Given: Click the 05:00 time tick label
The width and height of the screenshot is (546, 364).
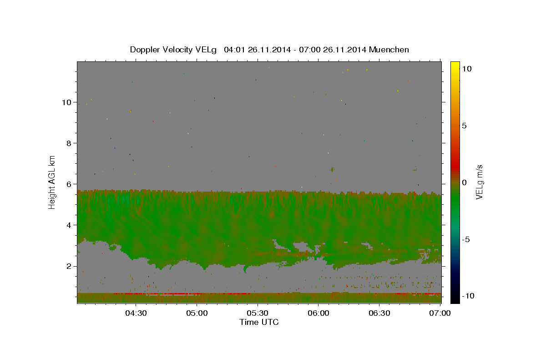Looking at the screenshot, I should click(197, 313).
